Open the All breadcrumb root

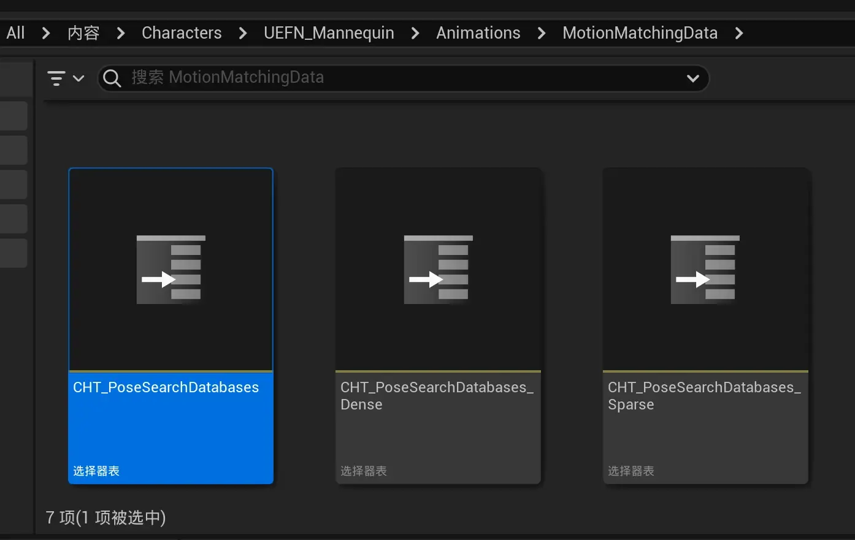[15, 33]
